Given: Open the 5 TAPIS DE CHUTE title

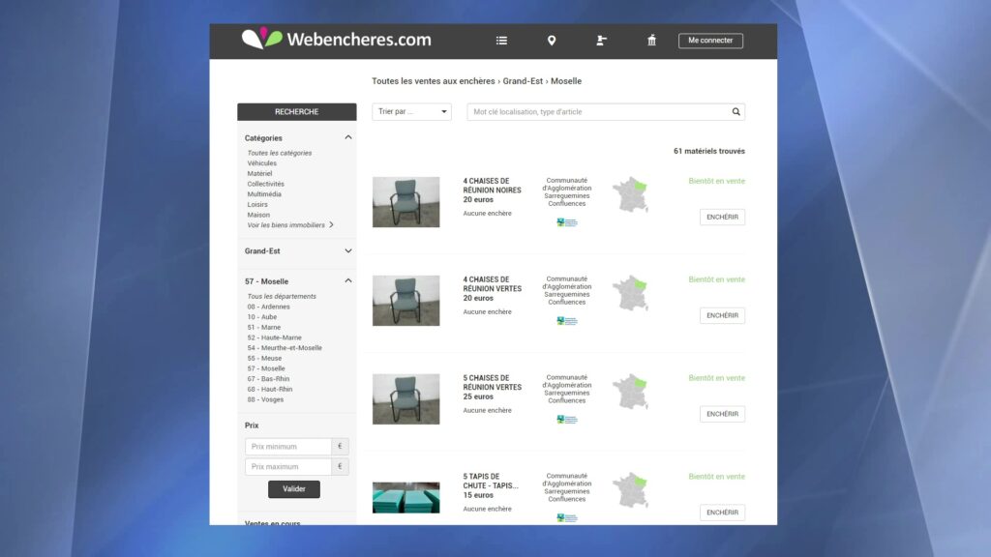Looking at the screenshot, I should pos(491,482).
